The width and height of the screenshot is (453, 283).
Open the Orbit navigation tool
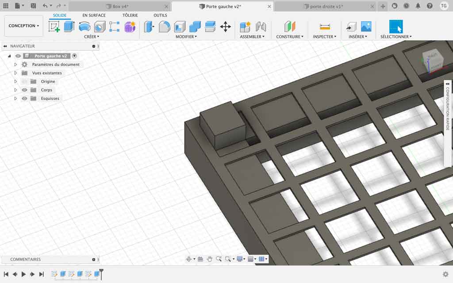(188, 259)
